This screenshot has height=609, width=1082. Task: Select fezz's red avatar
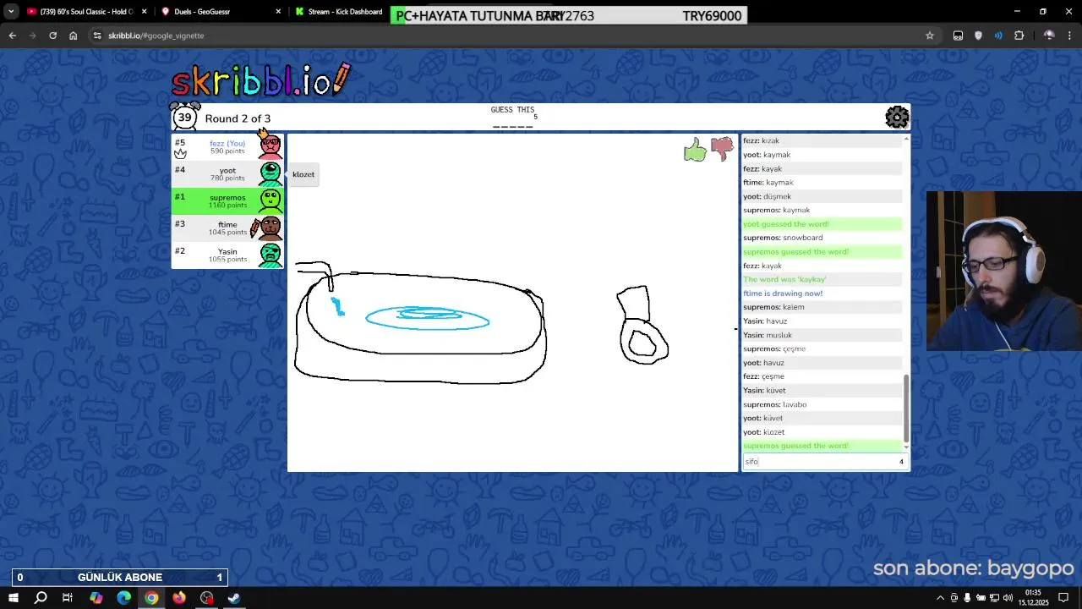[x=270, y=146]
